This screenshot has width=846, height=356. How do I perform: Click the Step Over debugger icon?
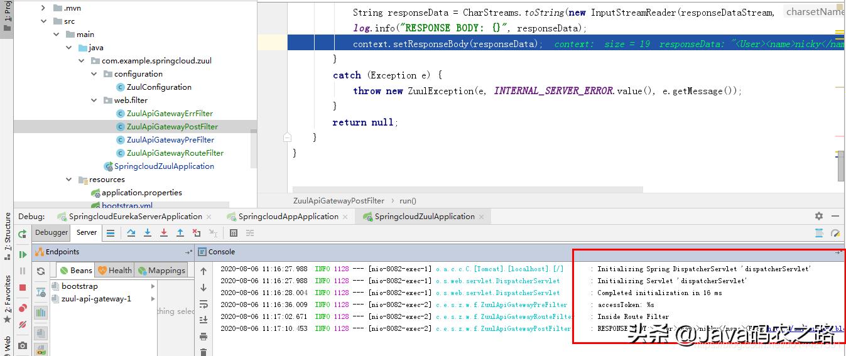[131, 233]
